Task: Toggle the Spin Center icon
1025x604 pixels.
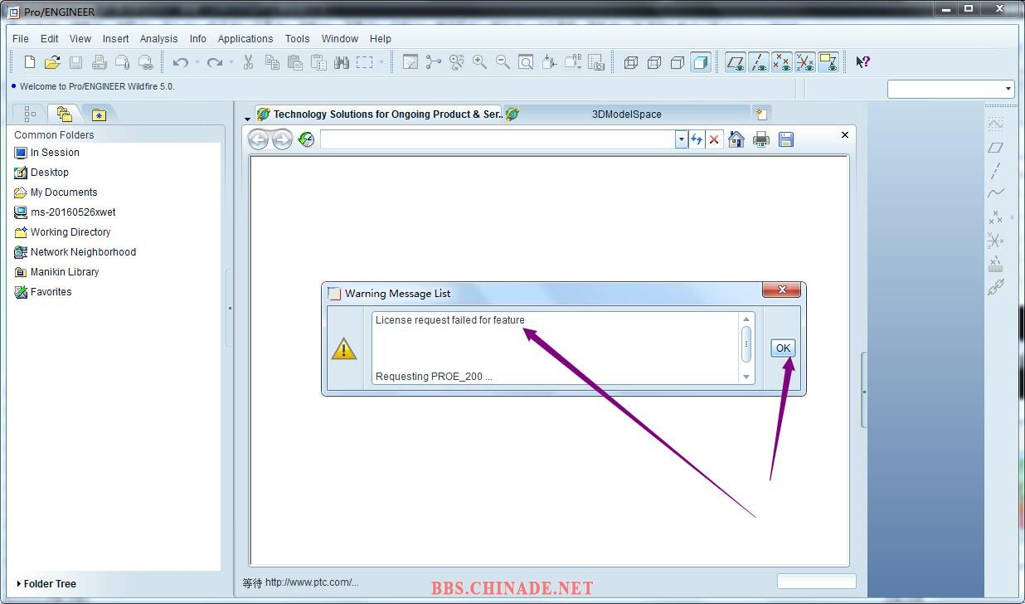Action: 433,62
